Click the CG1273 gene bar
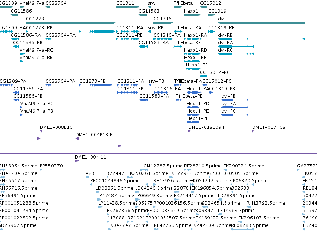This screenshot has height=231, width=317. (x=71, y=23)
